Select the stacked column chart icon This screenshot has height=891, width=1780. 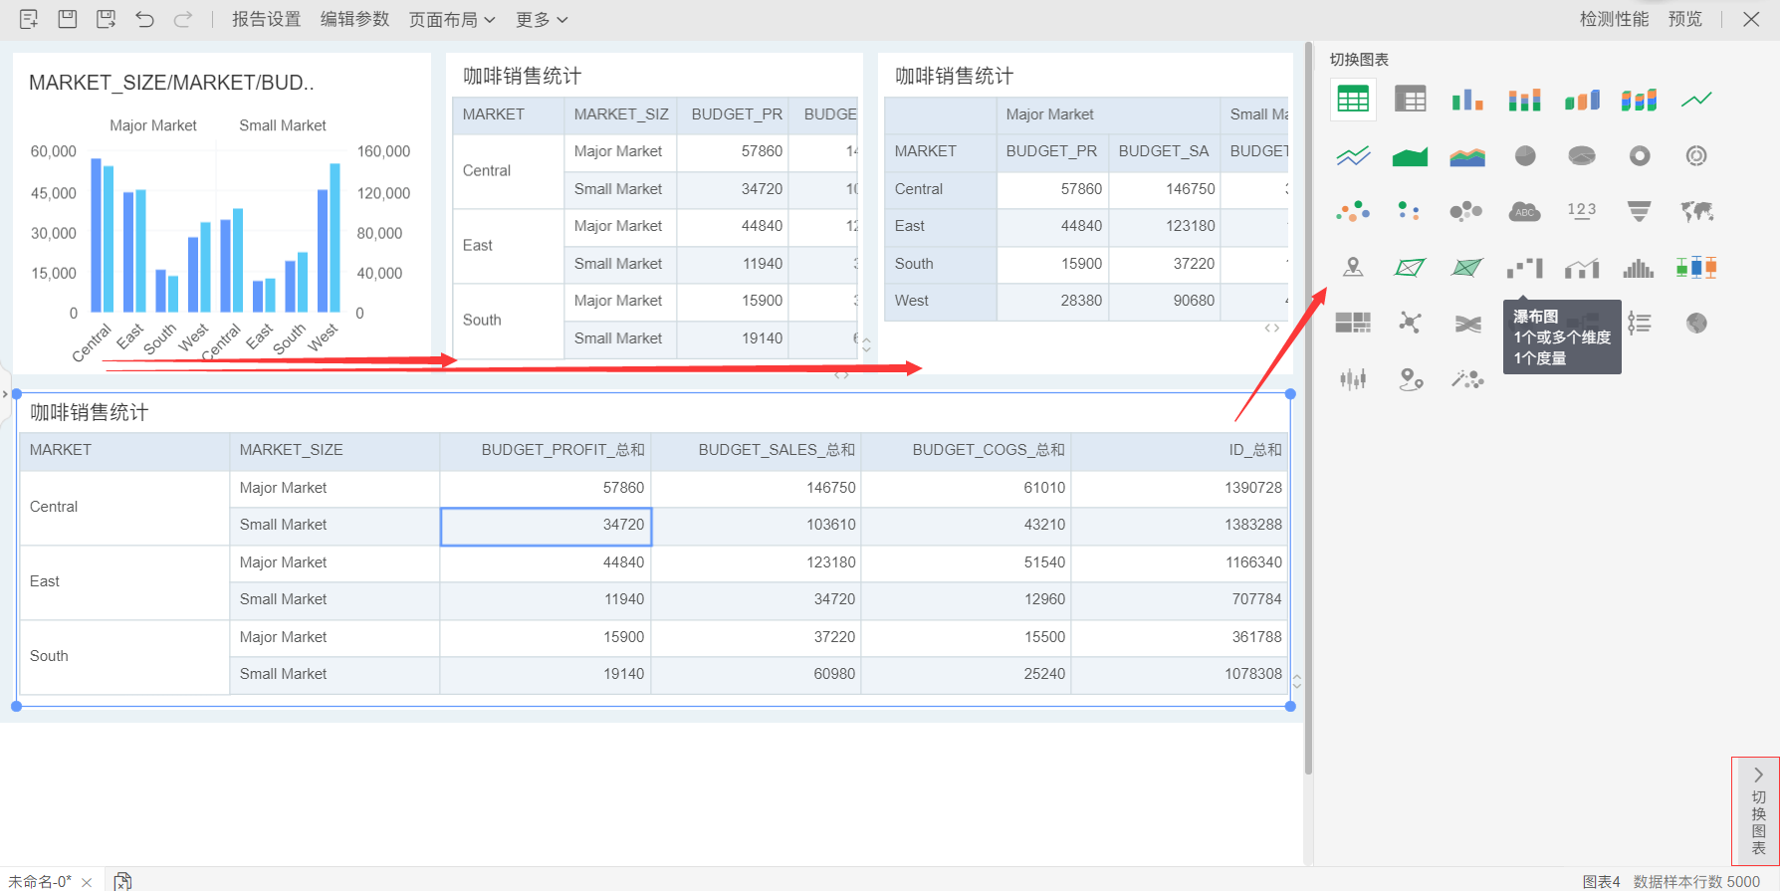point(1524,100)
